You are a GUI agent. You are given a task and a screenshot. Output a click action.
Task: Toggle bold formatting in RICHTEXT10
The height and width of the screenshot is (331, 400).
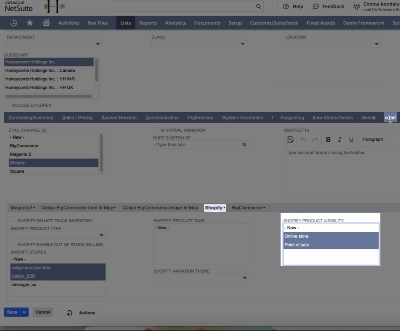pos(328,139)
